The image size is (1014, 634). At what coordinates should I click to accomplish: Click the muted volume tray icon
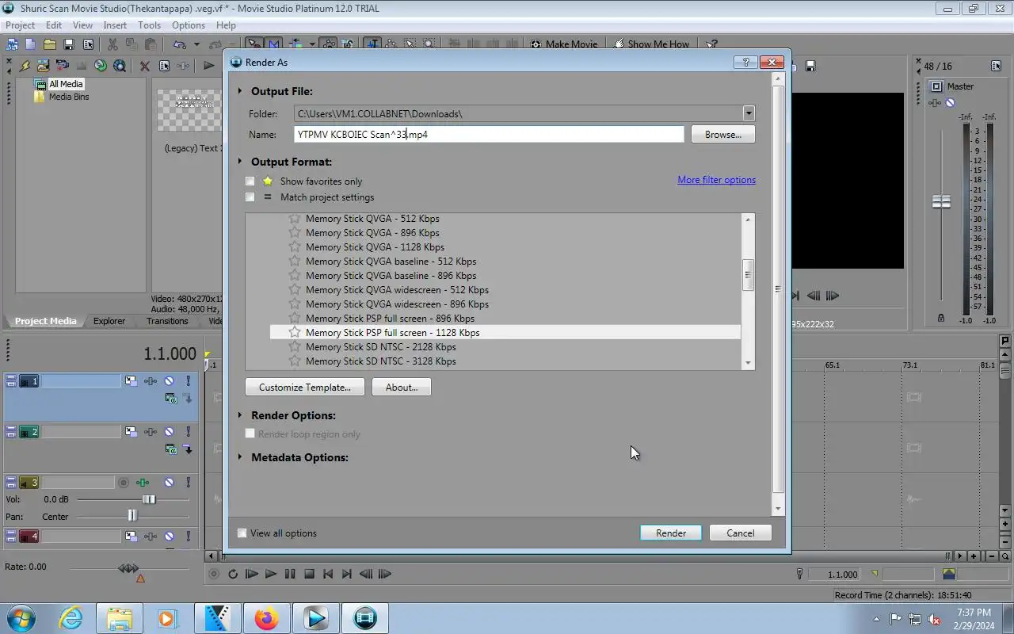[x=934, y=619]
